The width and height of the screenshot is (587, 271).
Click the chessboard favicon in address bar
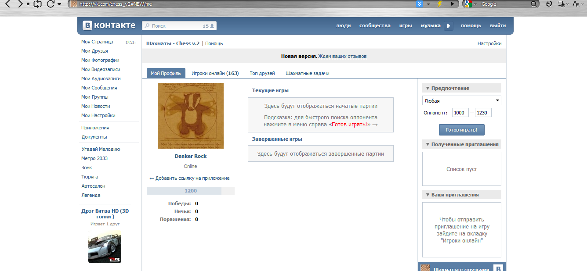(74, 4)
